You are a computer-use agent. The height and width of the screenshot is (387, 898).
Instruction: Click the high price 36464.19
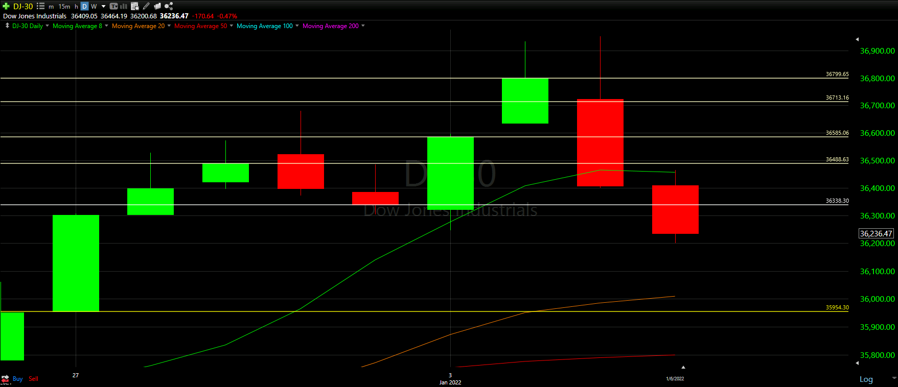click(x=114, y=16)
